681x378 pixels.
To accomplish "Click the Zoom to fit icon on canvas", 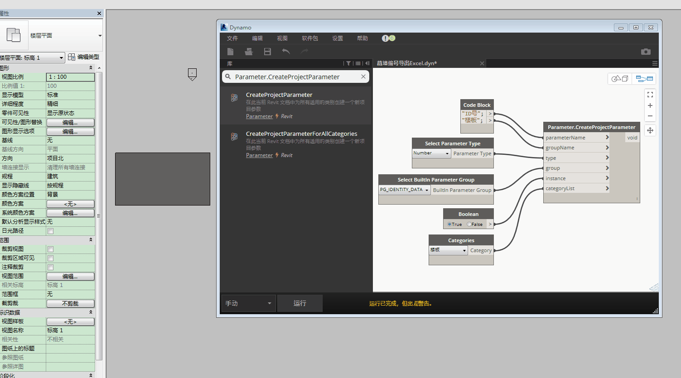I will click(650, 95).
